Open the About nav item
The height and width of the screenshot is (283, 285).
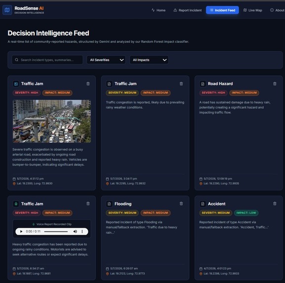pos(278,10)
